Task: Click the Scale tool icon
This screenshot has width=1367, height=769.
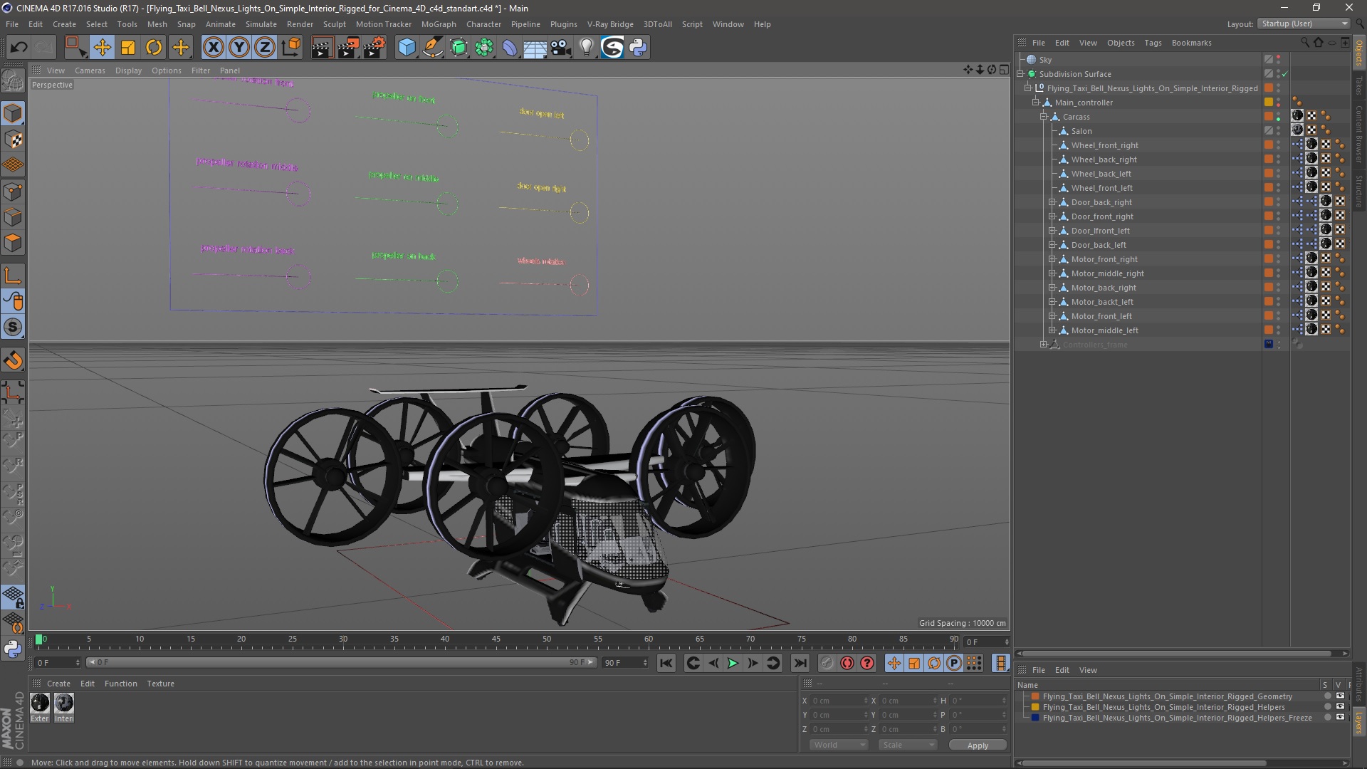Action: coord(128,48)
